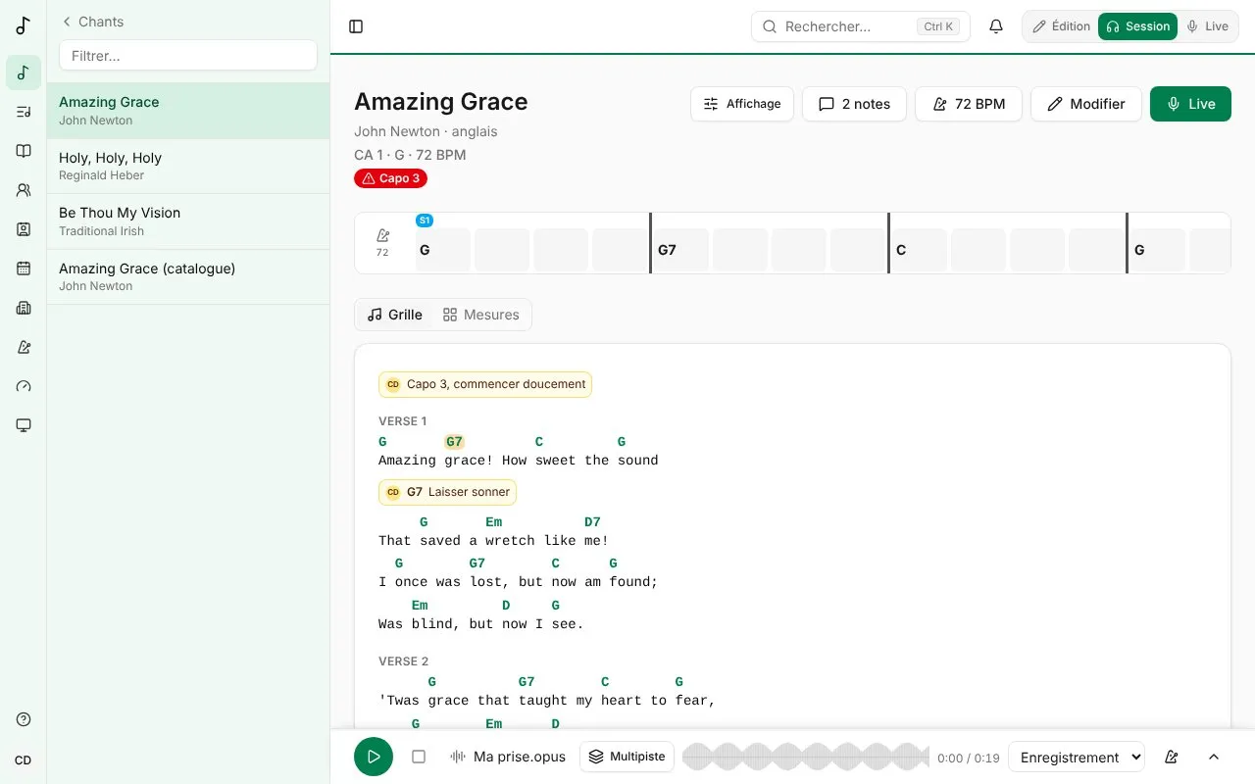The image size is (1255, 784).
Task: Click the Modifier button
Action: click(1085, 104)
